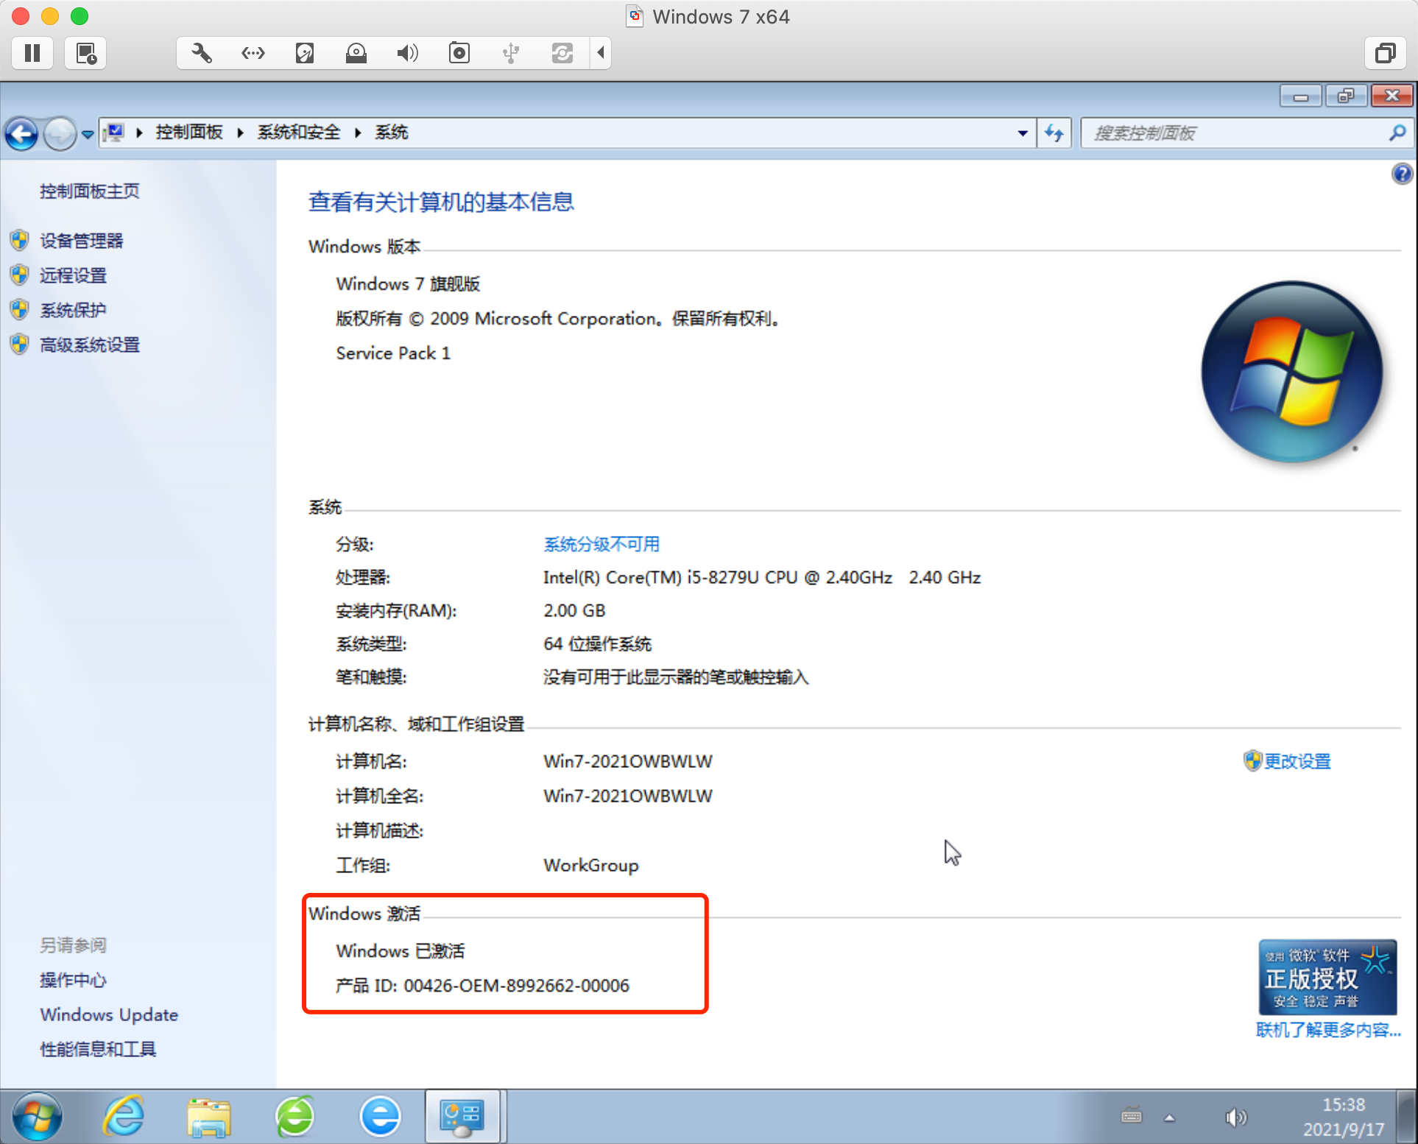Expand arrow after 系统和安全 breadcrumb
The width and height of the screenshot is (1418, 1144).
point(358,133)
